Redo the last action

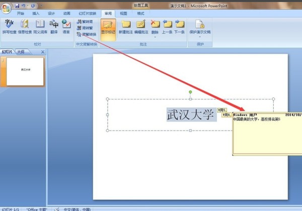[33, 6]
